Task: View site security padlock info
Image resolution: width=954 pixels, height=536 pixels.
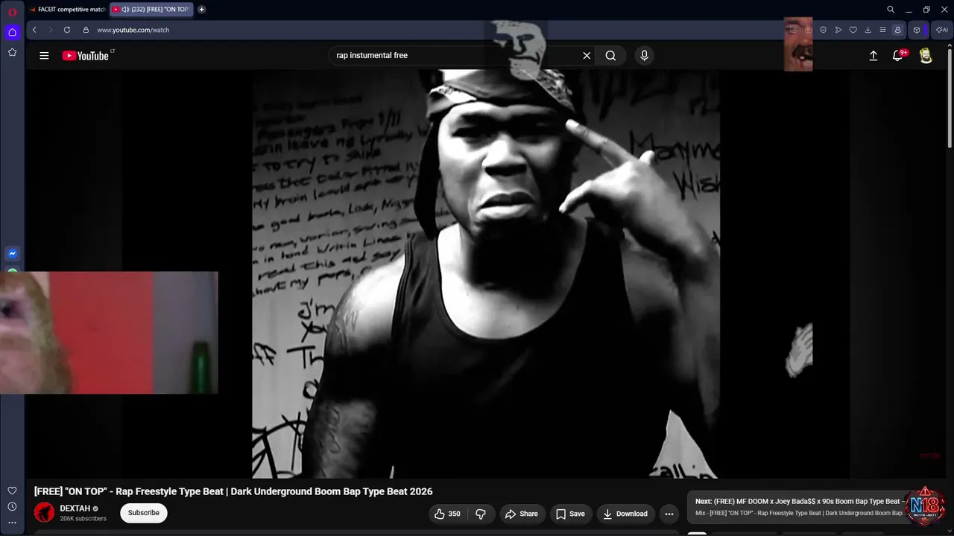Action: point(86,30)
